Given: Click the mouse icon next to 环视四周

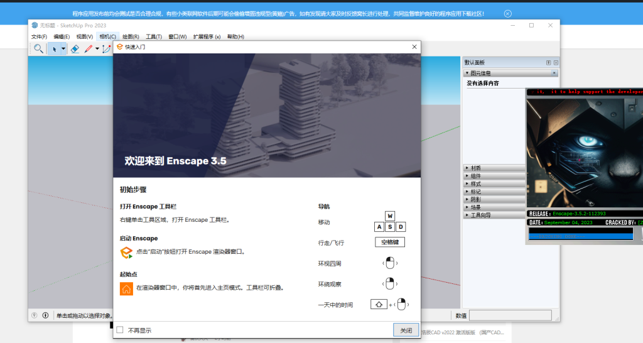Looking at the screenshot, I should click(390, 263).
